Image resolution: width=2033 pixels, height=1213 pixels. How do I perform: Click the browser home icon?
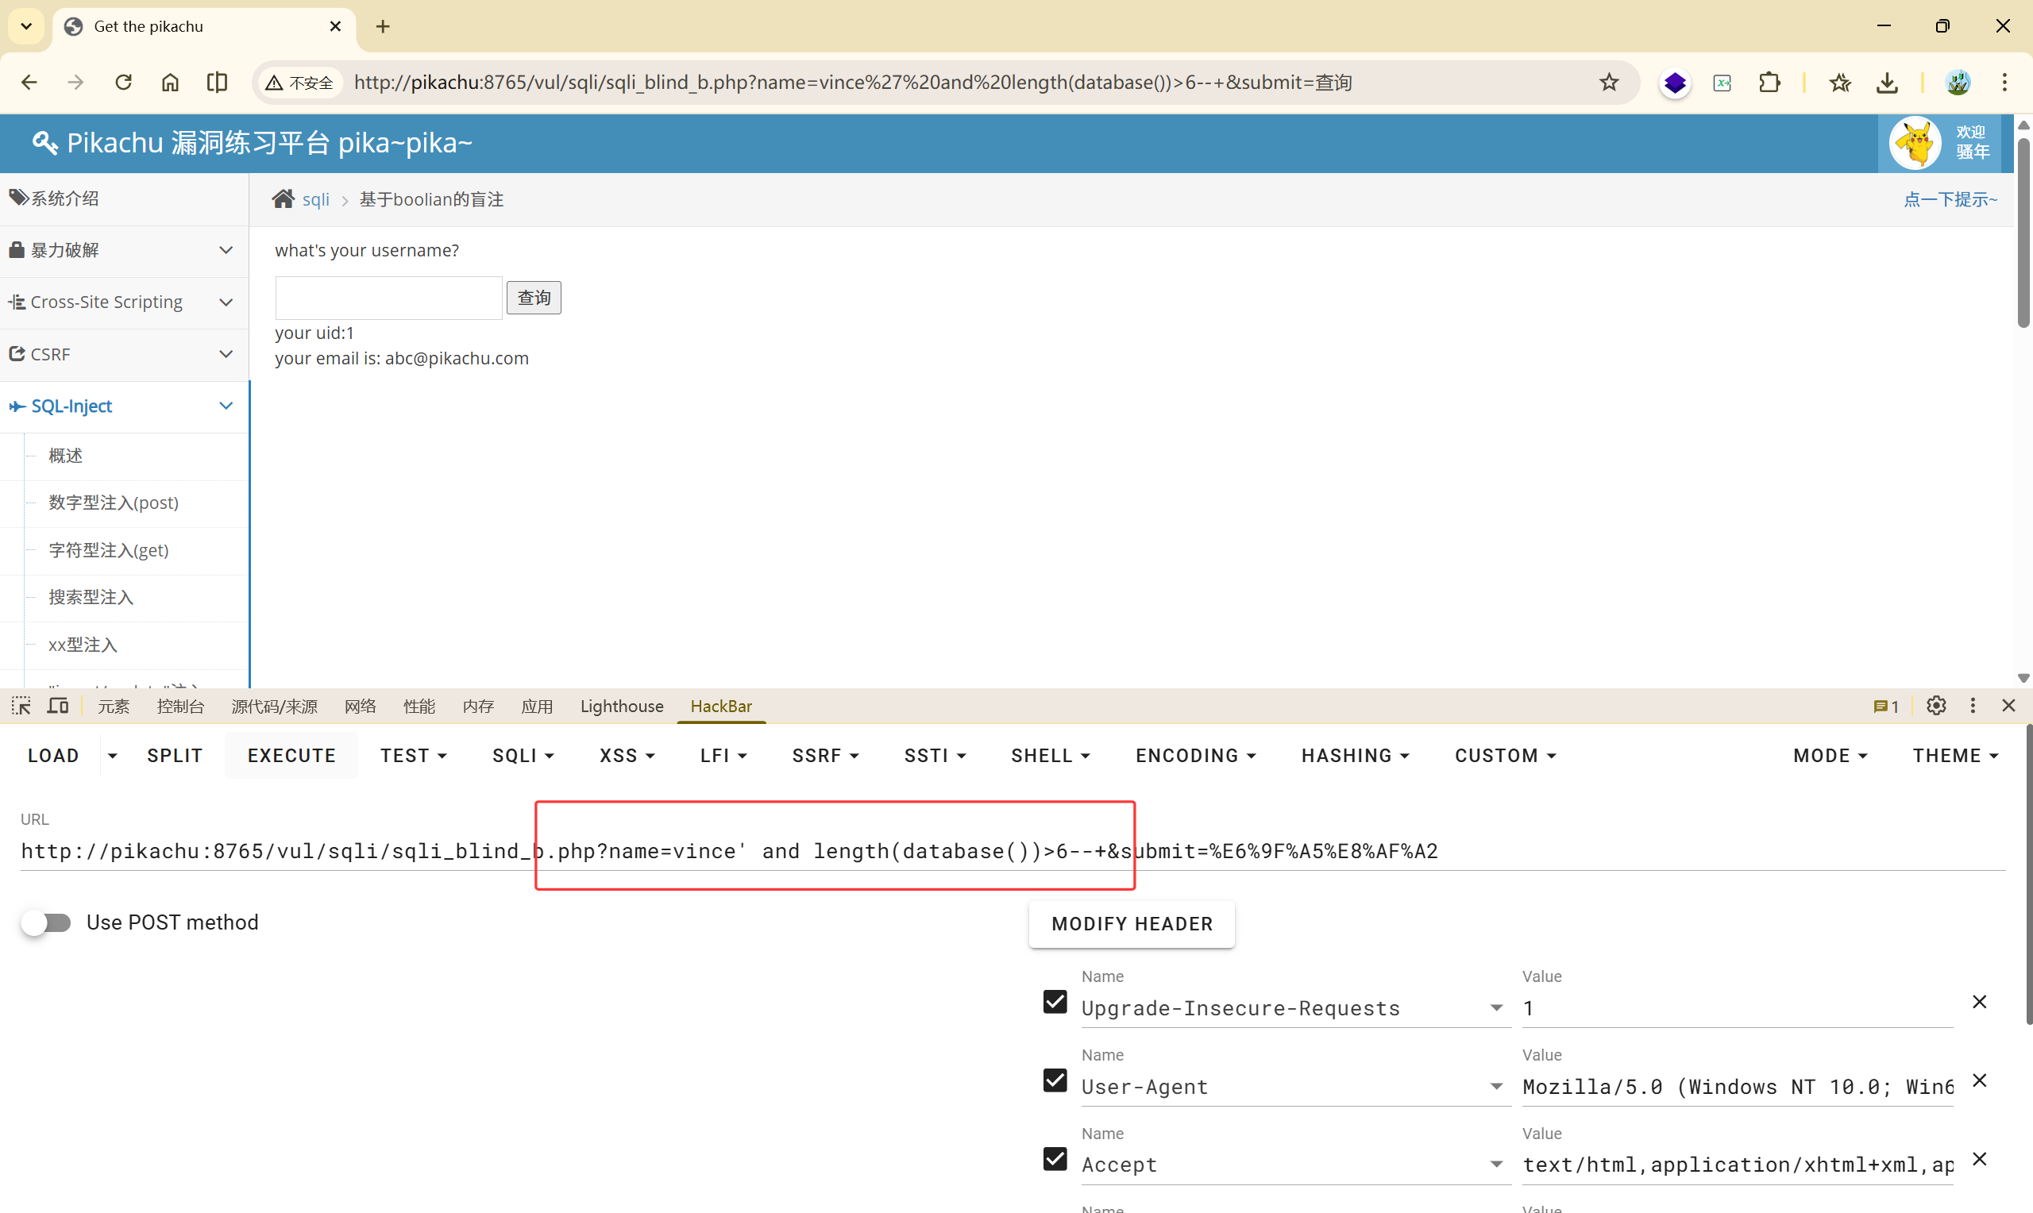pyautogui.click(x=170, y=83)
